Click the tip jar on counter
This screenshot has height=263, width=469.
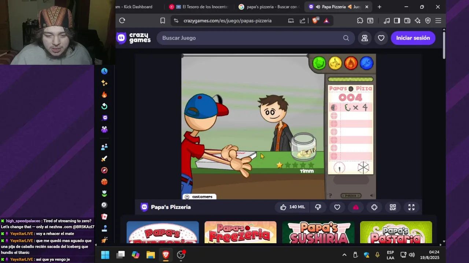(x=304, y=147)
